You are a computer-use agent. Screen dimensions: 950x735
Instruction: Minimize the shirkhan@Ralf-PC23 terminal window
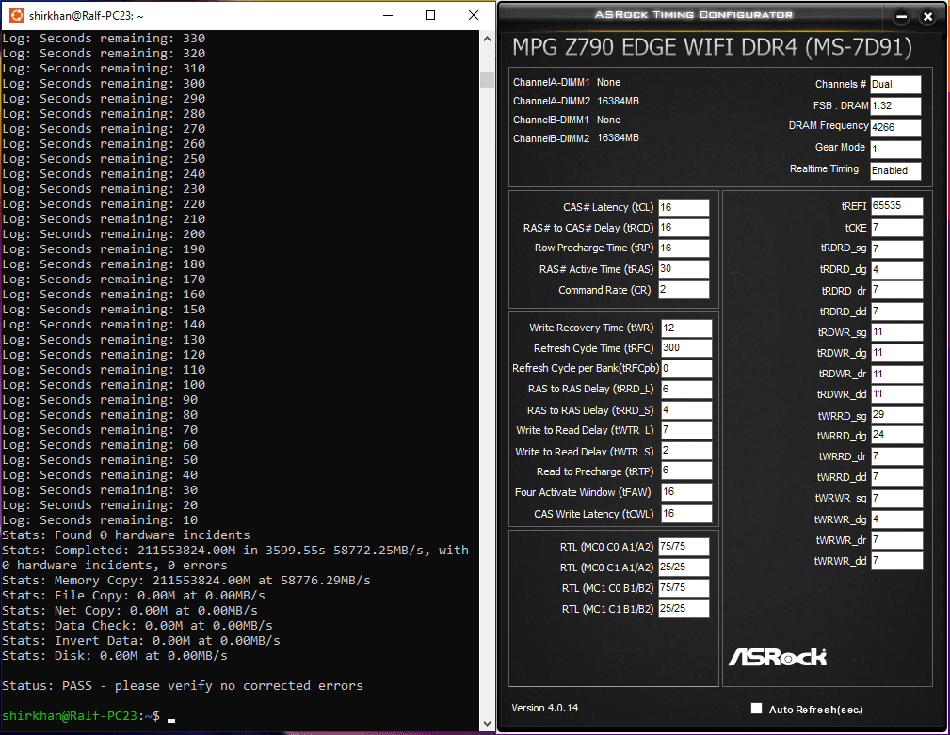click(388, 15)
